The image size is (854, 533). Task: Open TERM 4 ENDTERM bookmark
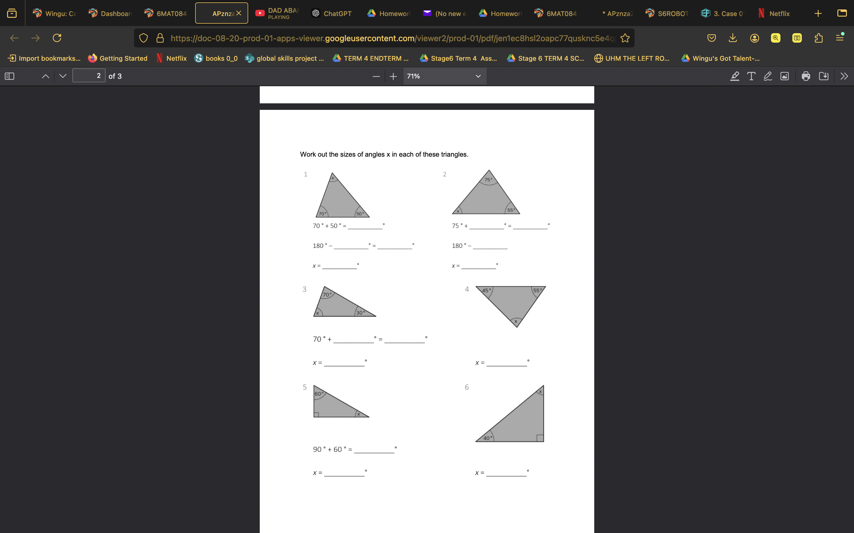(371, 58)
